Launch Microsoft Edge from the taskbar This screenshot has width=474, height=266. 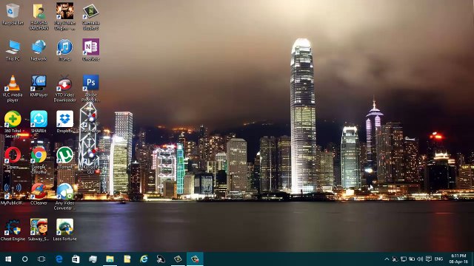coord(59,259)
